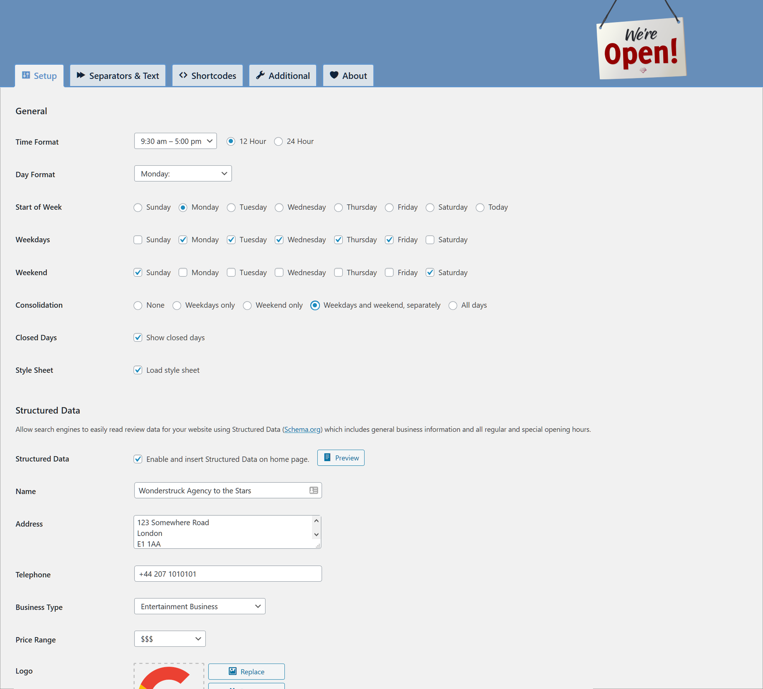
Task: Click Address scrollbar up arrow
Action: pos(316,521)
